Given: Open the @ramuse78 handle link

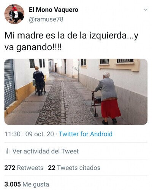Looking at the screenshot, I should point(46,19).
